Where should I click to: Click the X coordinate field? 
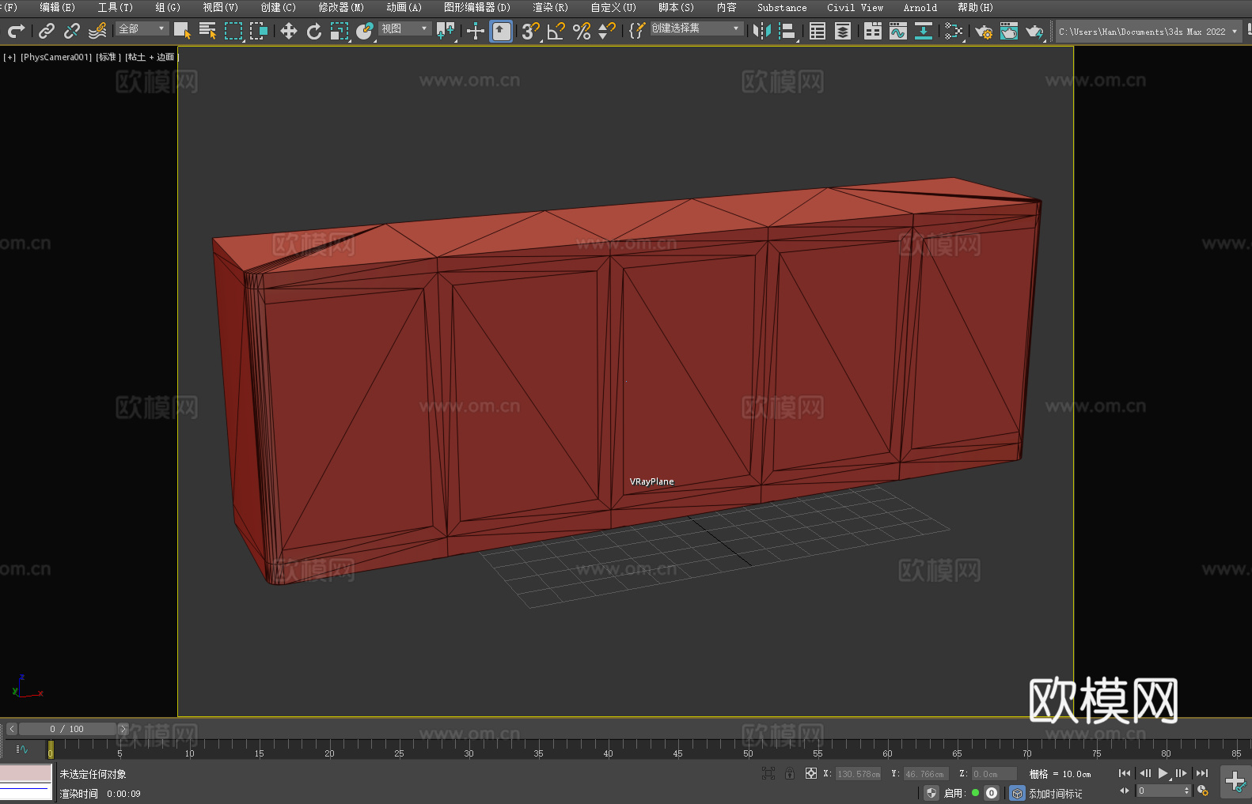pos(859,774)
